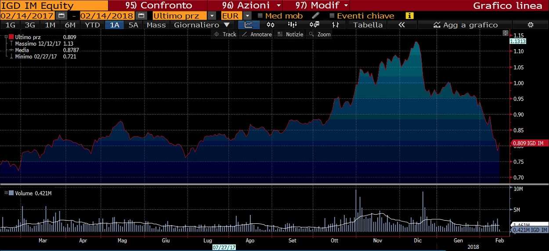The height and width of the screenshot is (251, 549).
Task: Click the Volume legend square
Action: (11, 193)
